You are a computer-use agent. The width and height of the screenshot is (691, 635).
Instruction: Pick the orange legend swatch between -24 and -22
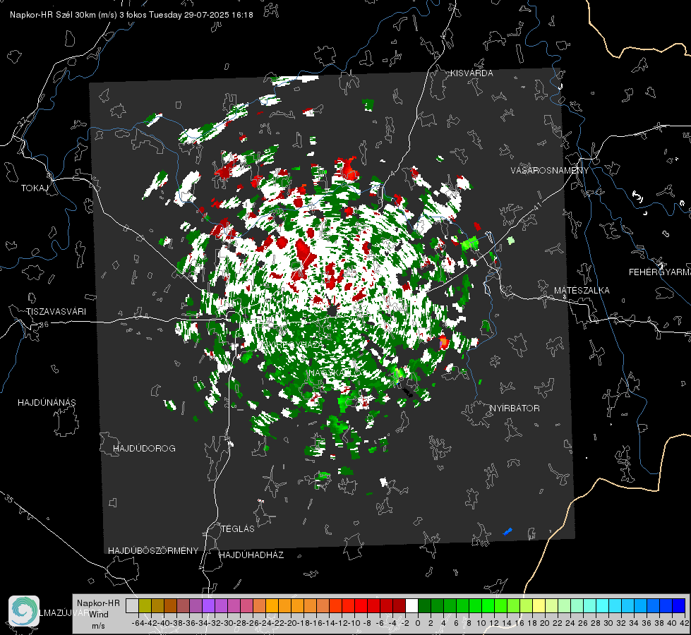pos(272,605)
